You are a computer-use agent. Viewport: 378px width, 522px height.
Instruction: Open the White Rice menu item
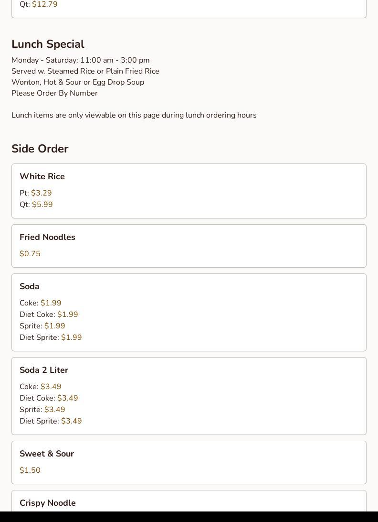tap(42, 176)
